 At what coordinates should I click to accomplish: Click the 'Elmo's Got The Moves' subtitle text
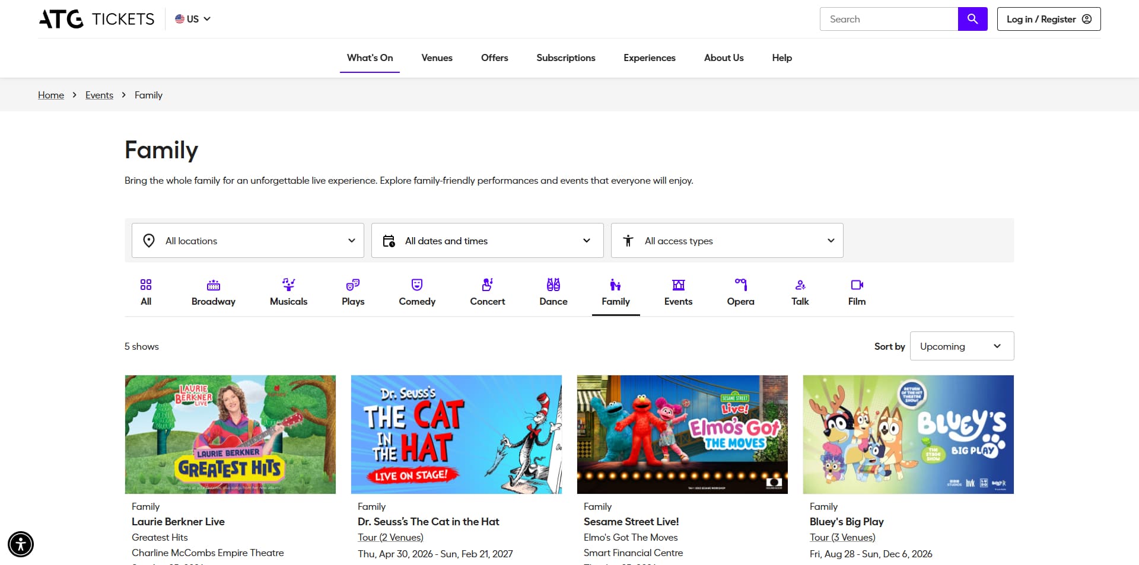631,537
